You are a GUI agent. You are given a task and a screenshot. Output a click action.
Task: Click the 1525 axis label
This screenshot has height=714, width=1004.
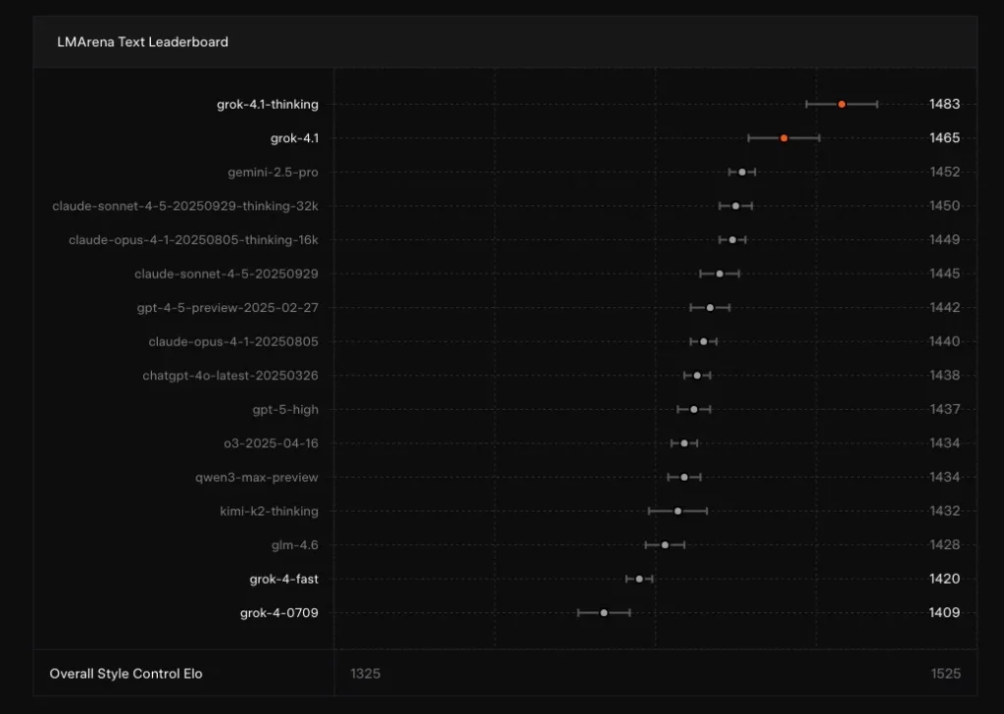tap(946, 674)
